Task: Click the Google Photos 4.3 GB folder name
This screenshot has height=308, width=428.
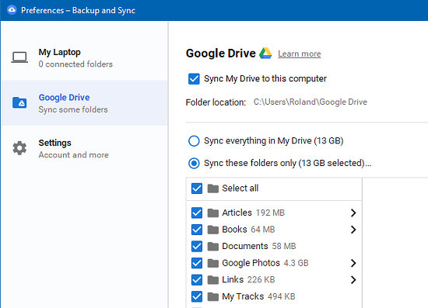Action: 265,263
